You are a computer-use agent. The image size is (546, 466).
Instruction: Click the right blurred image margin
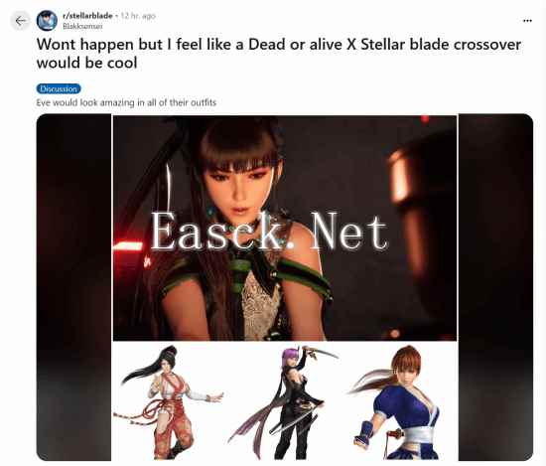coord(495,287)
